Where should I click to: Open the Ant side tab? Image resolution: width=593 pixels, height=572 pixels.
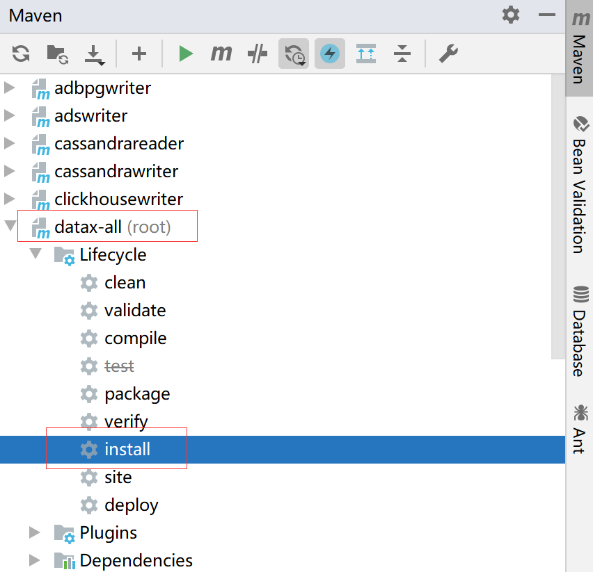point(579,430)
